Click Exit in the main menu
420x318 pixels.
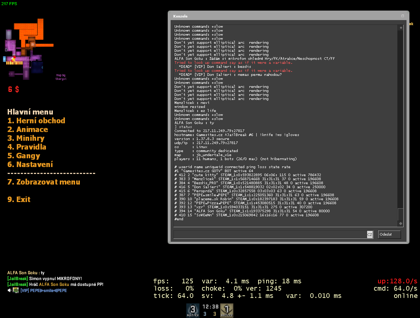click(x=19, y=199)
